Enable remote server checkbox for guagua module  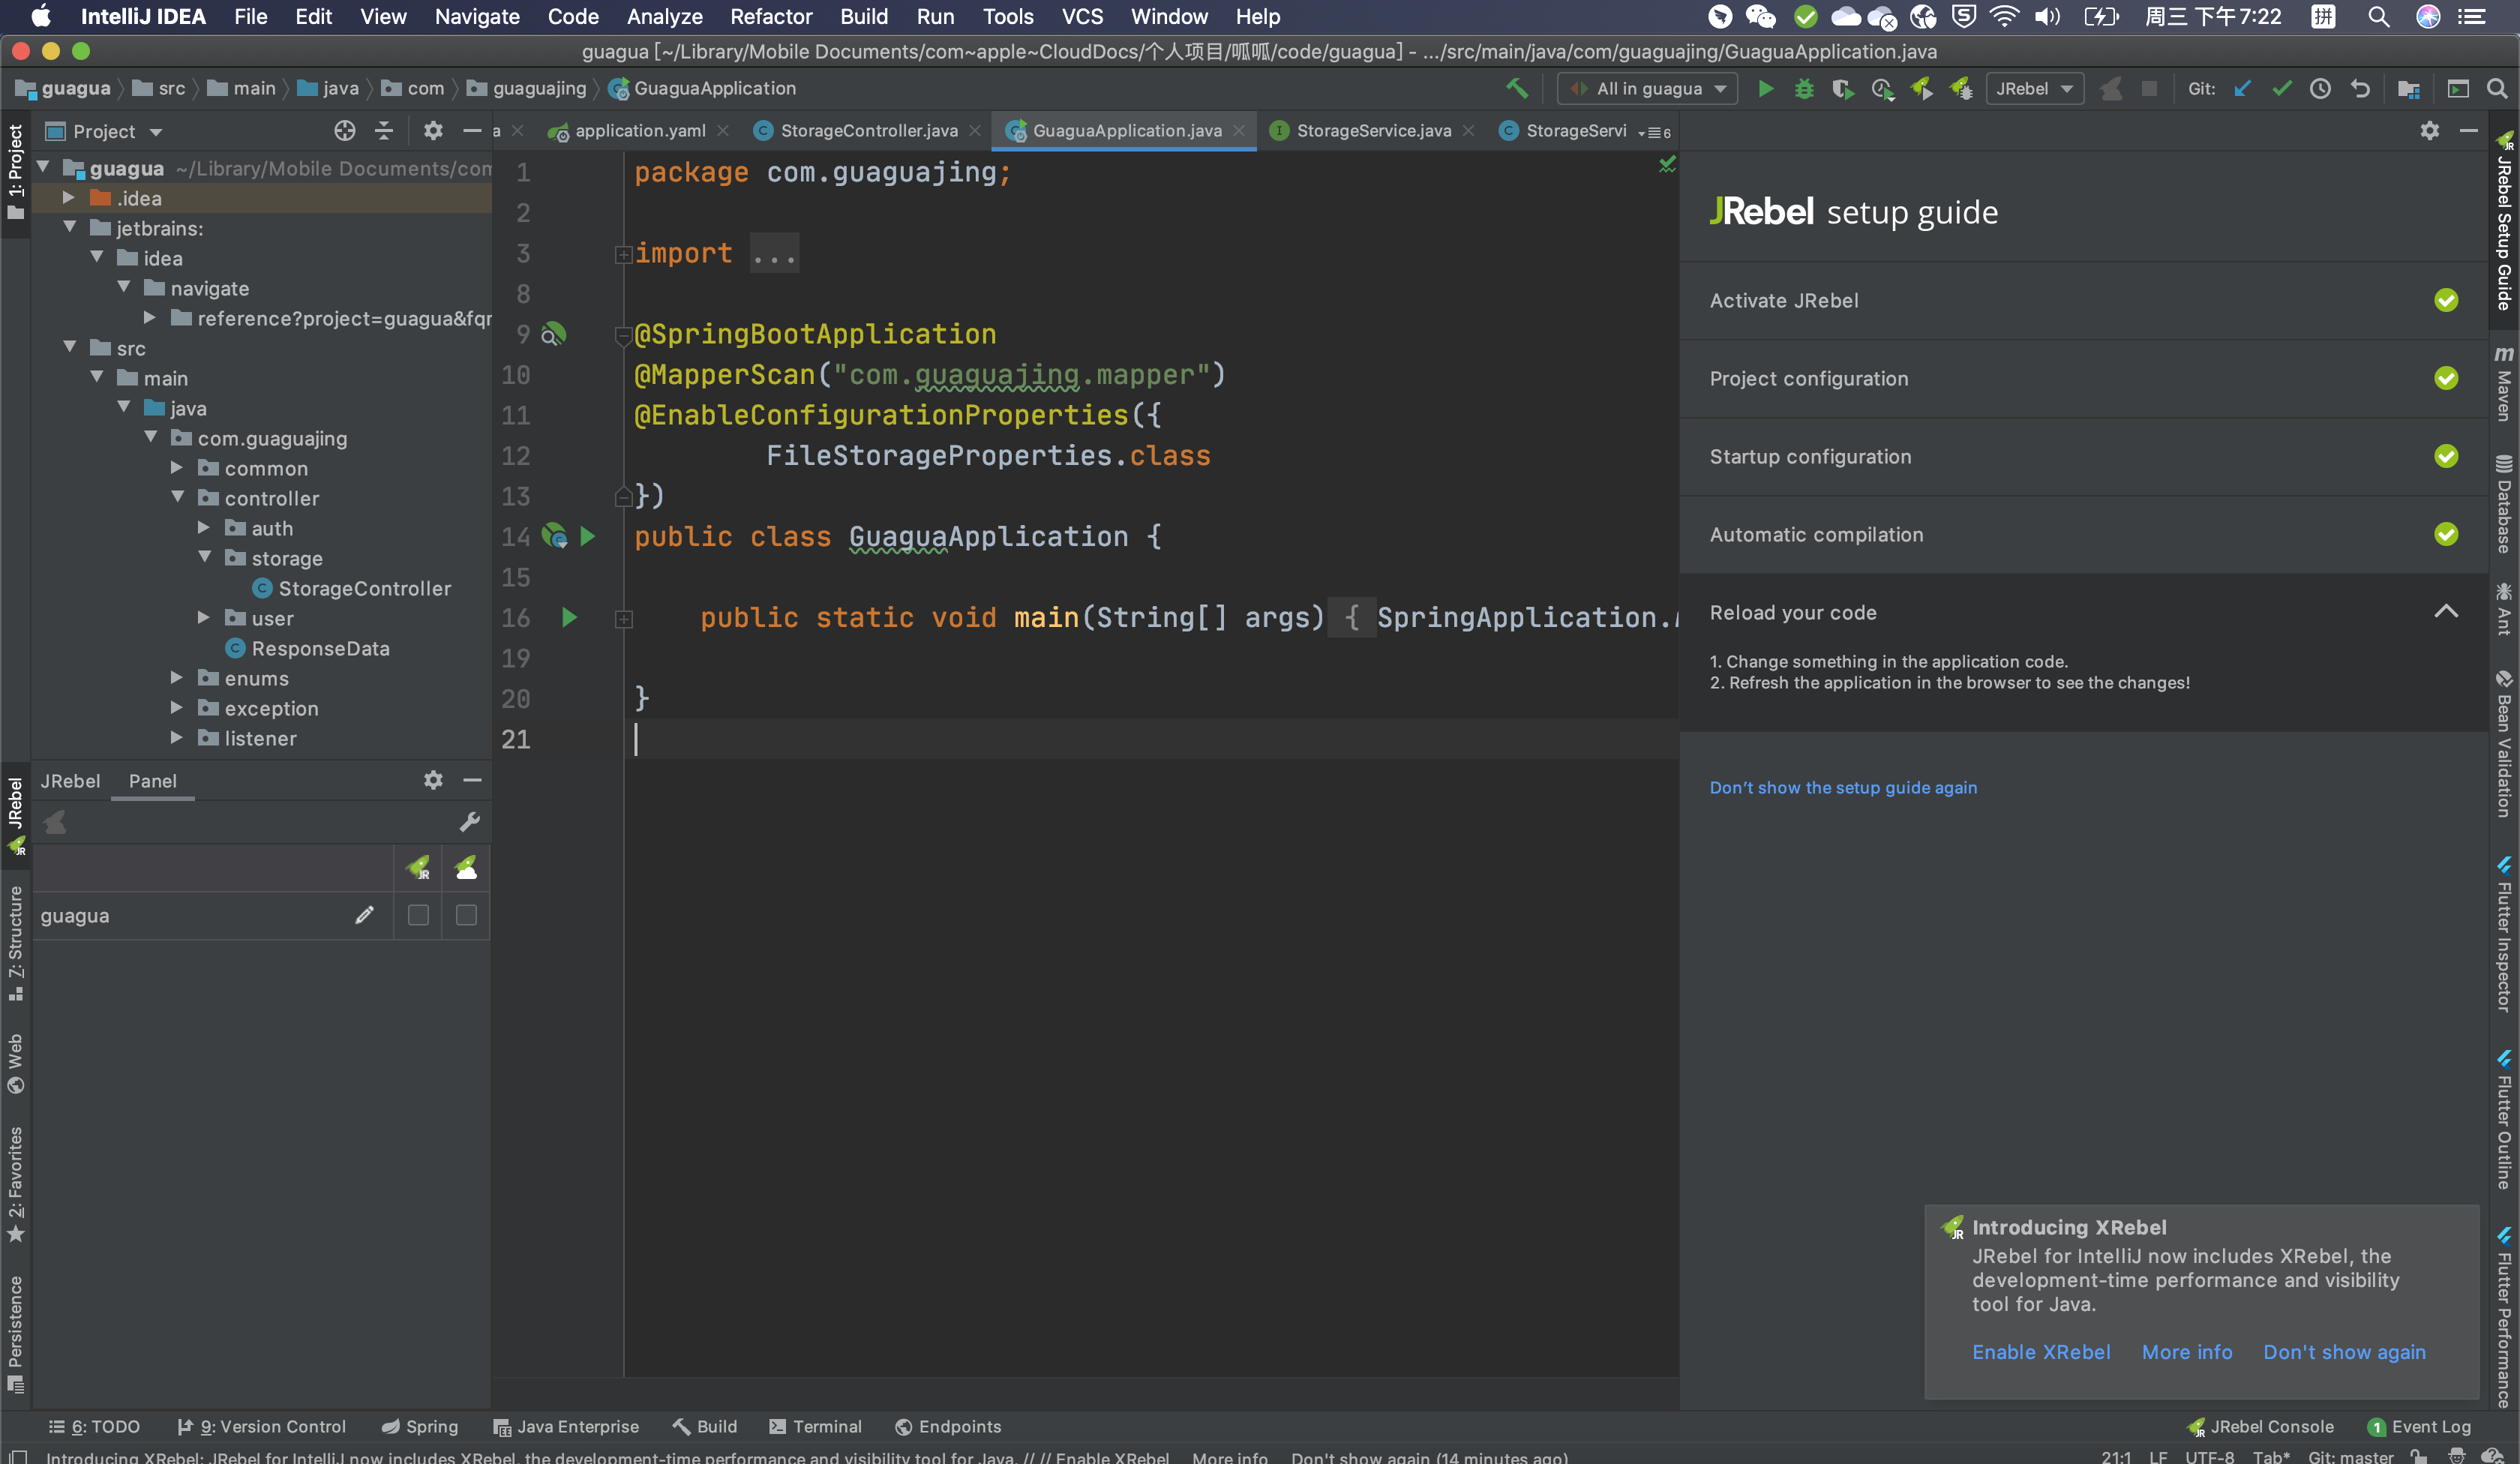pos(466,915)
